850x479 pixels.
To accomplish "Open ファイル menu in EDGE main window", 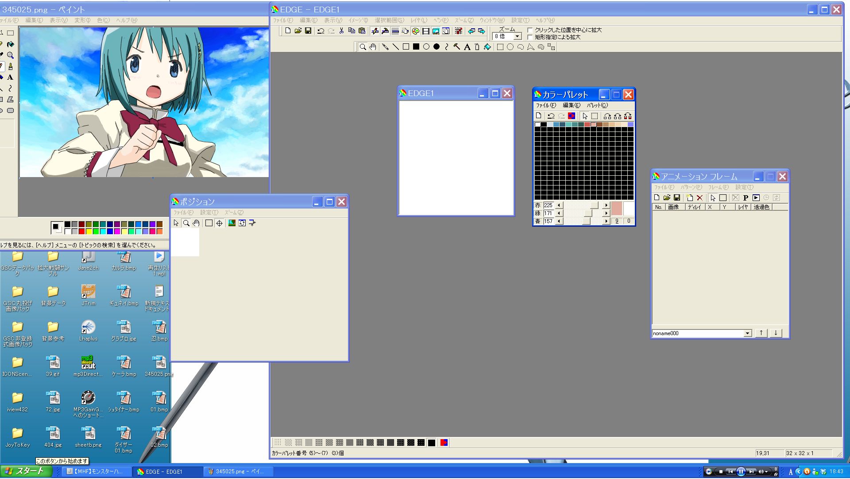I will tap(282, 20).
